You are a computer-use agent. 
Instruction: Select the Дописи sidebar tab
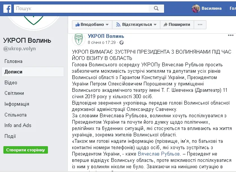point(33,72)
